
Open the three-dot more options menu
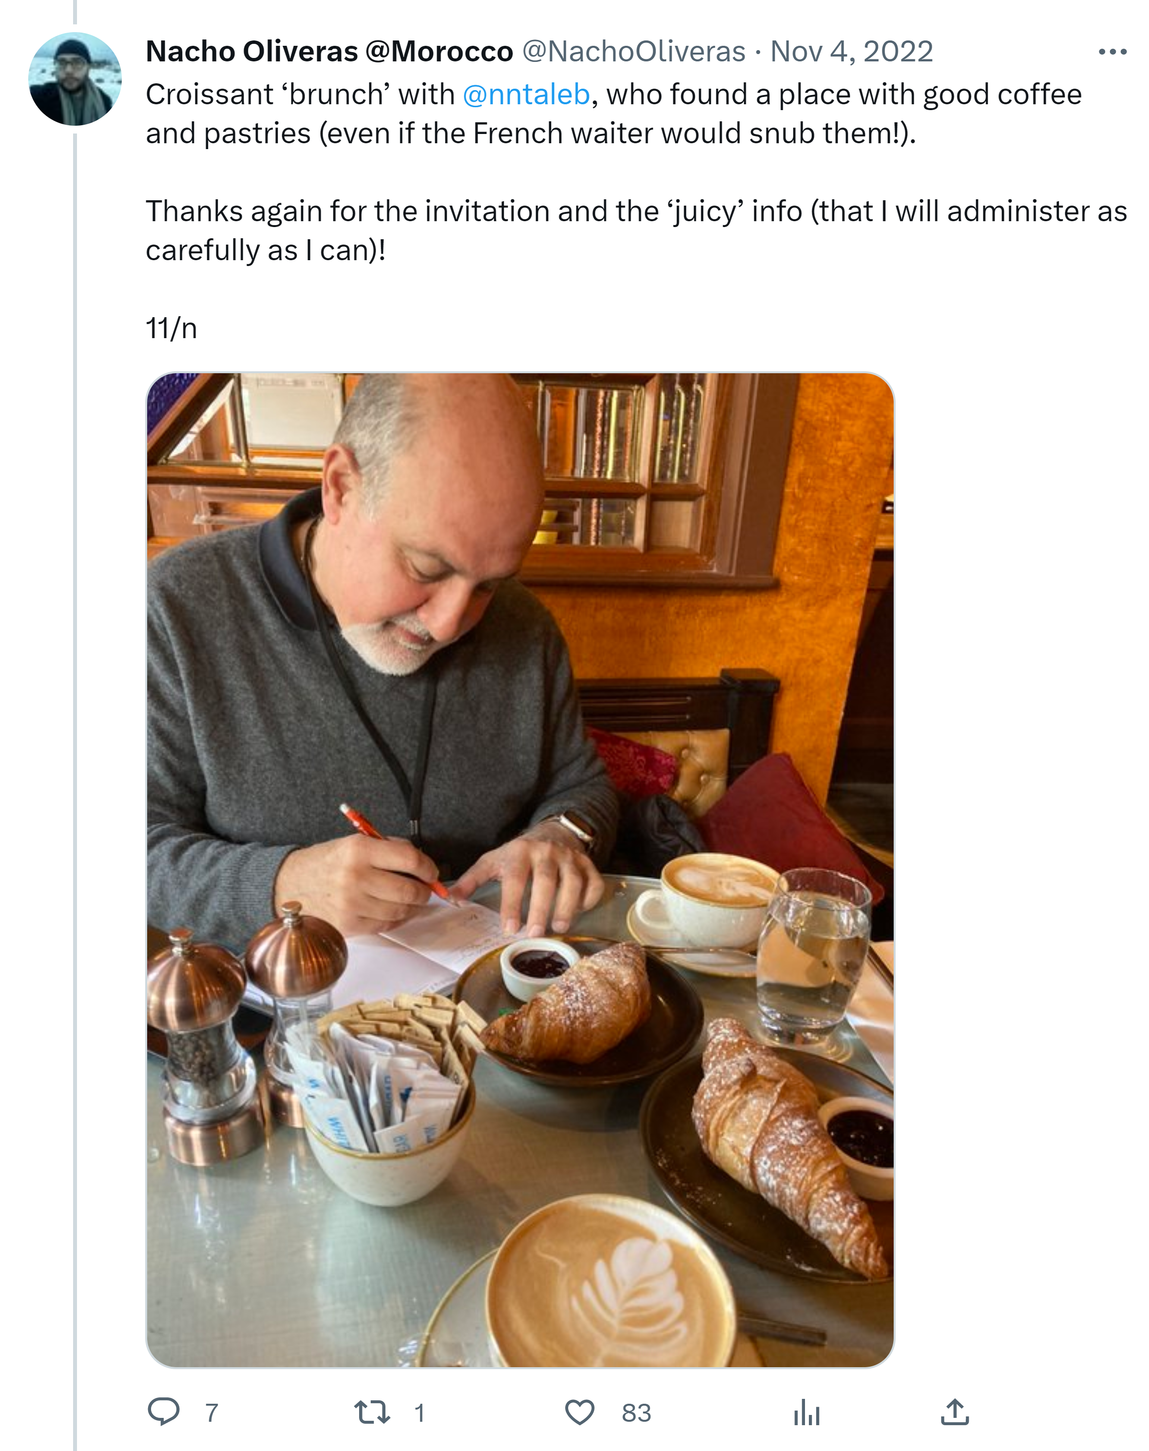1112,52
